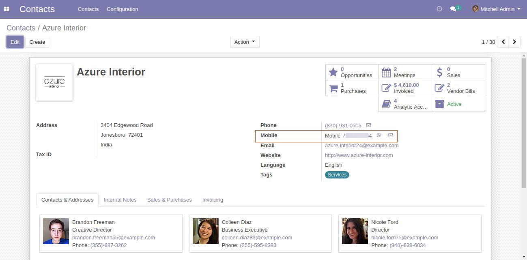Switch to Invoicing tab
This screenshot has height=260, width=527.
tap(213, 200)
